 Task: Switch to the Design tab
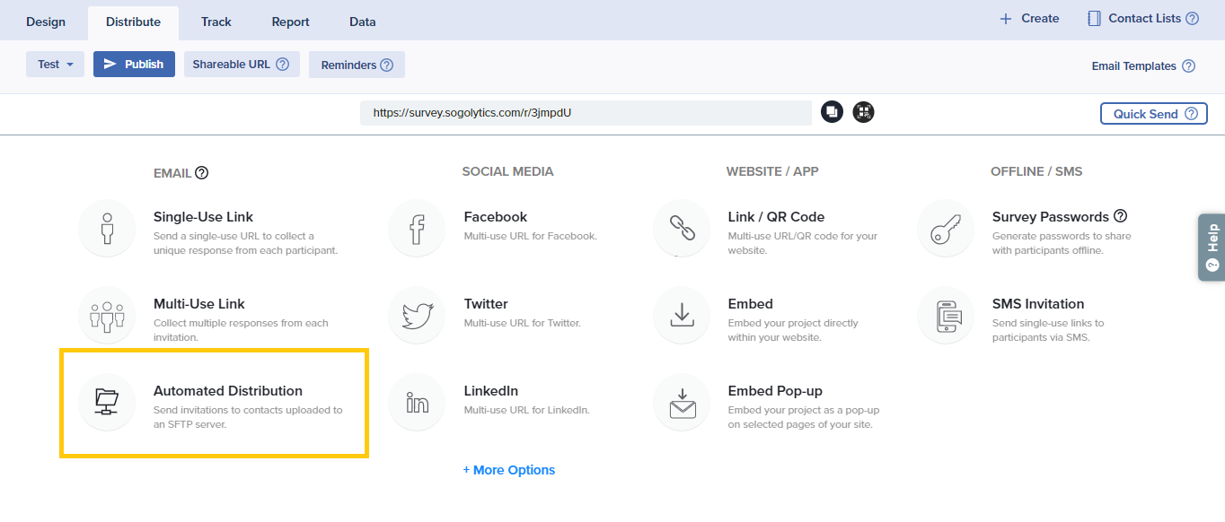click(x=46, y=22)
